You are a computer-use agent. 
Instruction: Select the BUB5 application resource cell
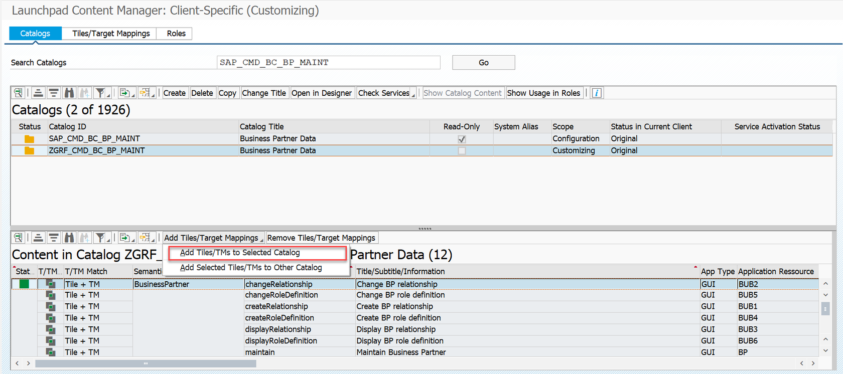point(777,295)
